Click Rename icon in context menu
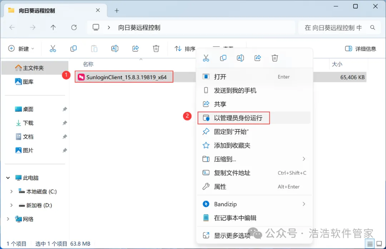The image size is (386, 249). tap(240, 58)
